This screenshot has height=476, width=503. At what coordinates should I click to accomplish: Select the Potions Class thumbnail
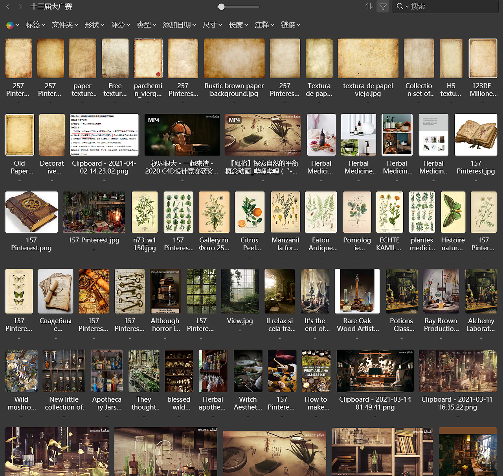click(402, 291)
